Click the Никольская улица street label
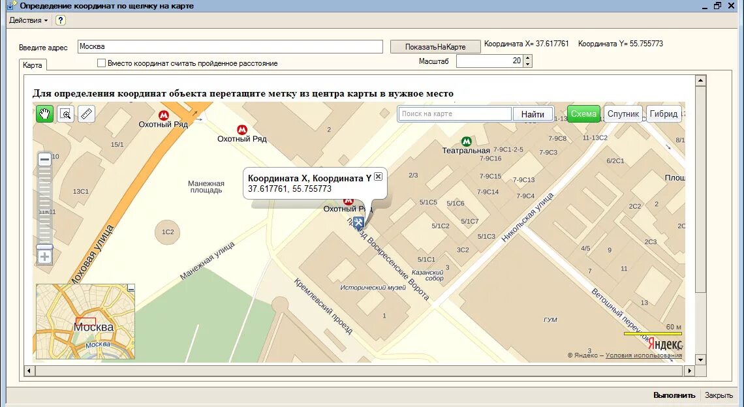744x407 pixels. [527, 217]
